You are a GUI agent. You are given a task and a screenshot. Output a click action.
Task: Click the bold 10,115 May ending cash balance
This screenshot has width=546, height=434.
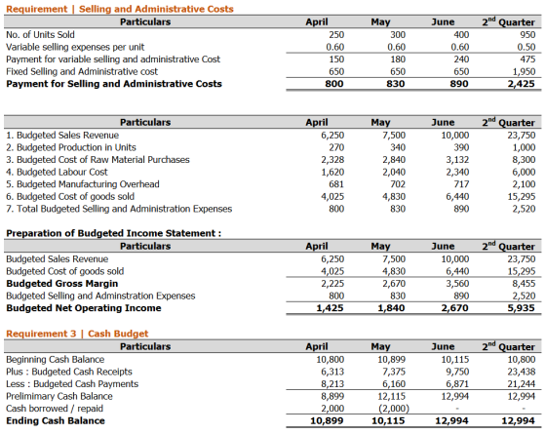[388, 420]
